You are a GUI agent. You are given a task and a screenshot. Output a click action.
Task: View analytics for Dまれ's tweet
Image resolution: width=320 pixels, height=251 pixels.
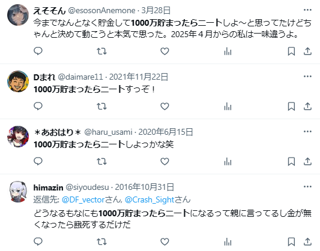coord(228,106)
